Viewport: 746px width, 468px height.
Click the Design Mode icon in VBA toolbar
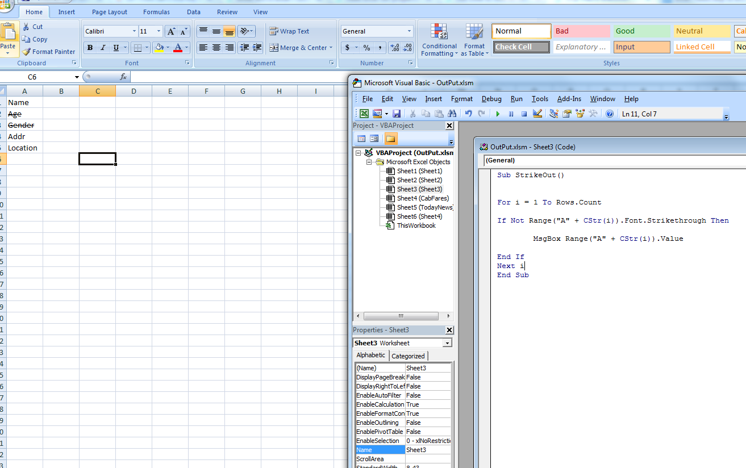pyautogui.click(x=537, y=114)
